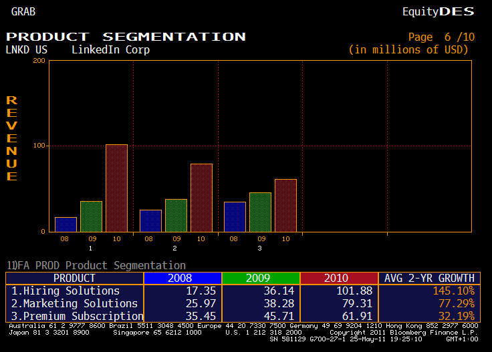Click the 2010 Hiring Solutions revenue bar
Screen dimensions: 492x352
tap(116, 188)
